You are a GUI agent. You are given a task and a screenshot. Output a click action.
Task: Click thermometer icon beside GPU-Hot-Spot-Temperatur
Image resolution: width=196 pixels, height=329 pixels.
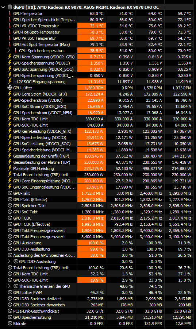[x=9, y=32]
